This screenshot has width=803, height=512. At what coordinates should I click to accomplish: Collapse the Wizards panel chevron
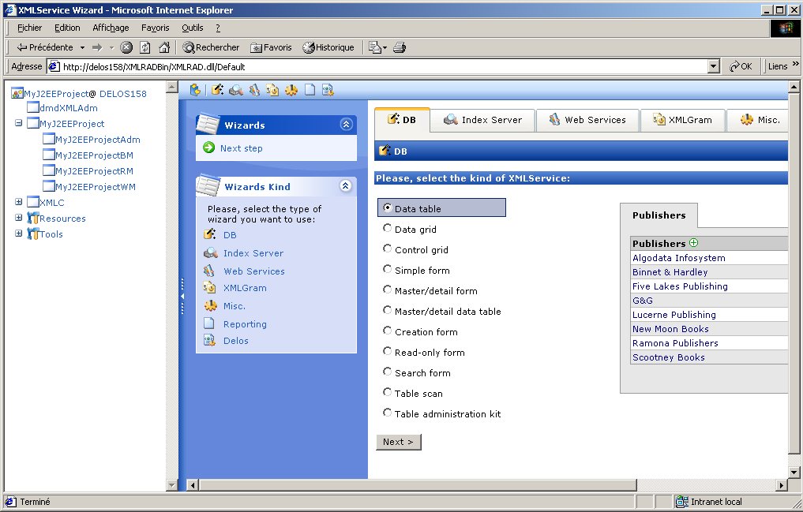tap(345, 124)
